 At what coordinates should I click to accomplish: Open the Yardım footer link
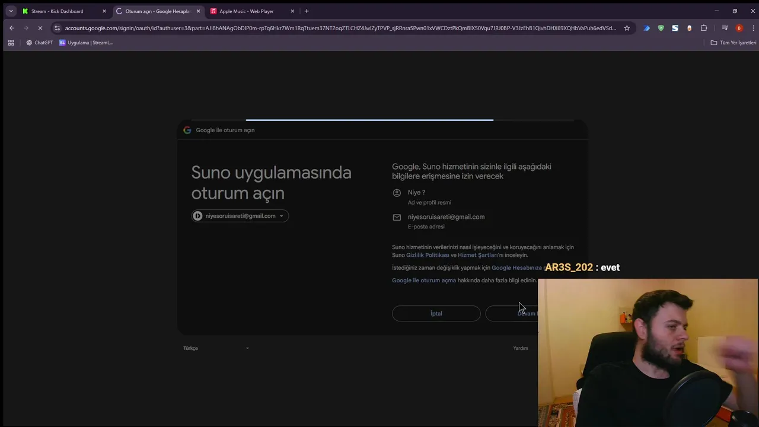click(521, 348)
